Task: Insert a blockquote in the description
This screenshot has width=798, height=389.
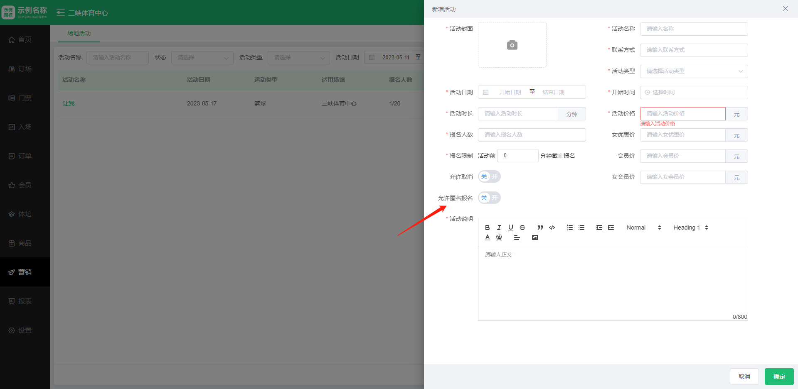Action: pos(540,228)
